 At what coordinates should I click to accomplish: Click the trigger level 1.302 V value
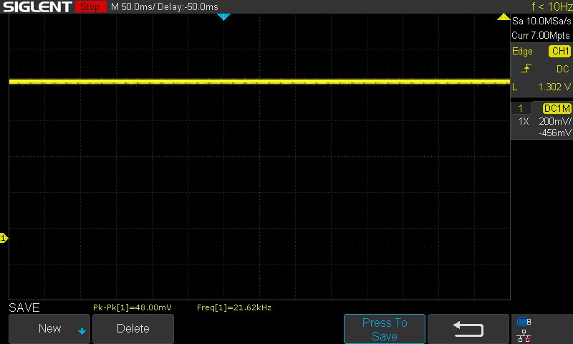(x=554, y=87)
